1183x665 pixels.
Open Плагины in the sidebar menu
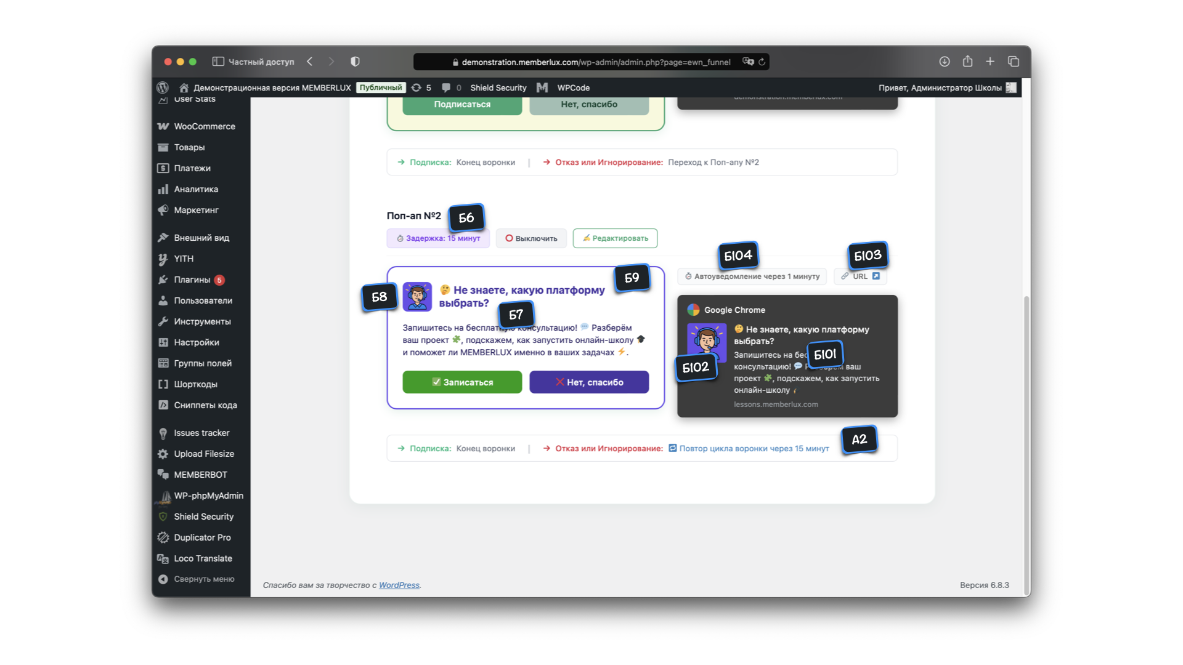coord(192,280)
